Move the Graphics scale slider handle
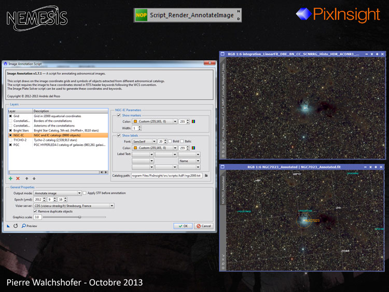This screenshot has height=292, width=389. click(80, 217)
